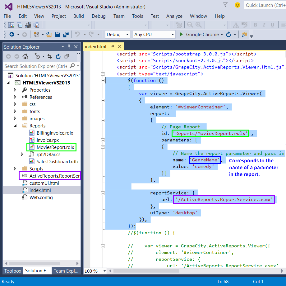Click the Find in Files icon

tap(244, 34)
